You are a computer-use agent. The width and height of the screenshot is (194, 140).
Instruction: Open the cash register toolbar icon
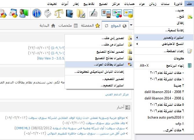tap(48, 13)
